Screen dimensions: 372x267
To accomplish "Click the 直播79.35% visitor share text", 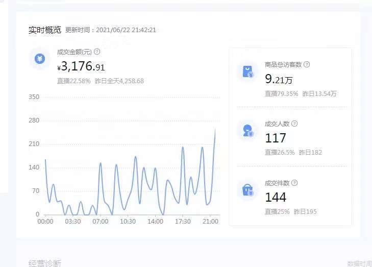I will pos(281,94).
